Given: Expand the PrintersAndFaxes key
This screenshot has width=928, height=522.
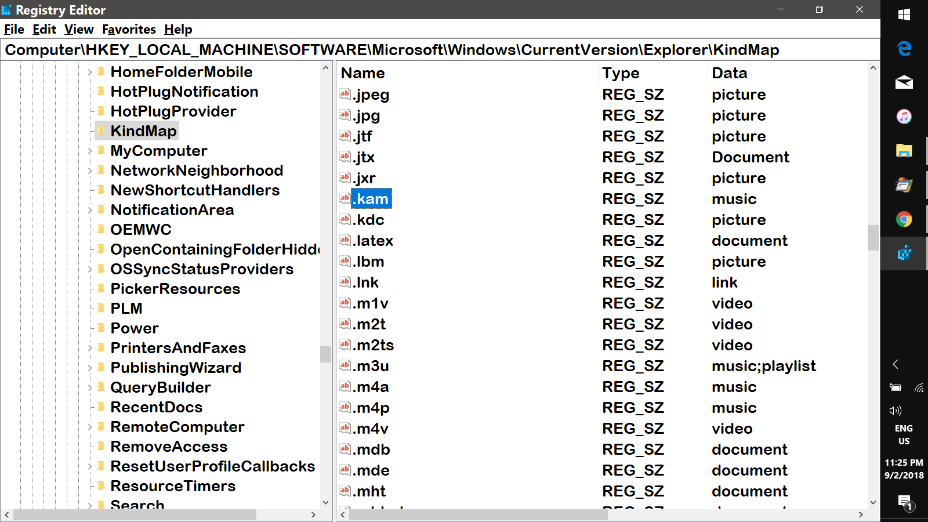Looking at the screenshot, I should [90, 348].
